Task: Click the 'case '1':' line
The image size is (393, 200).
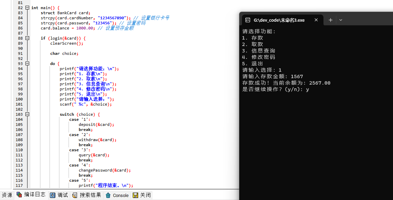Action: tap(80, 119)
